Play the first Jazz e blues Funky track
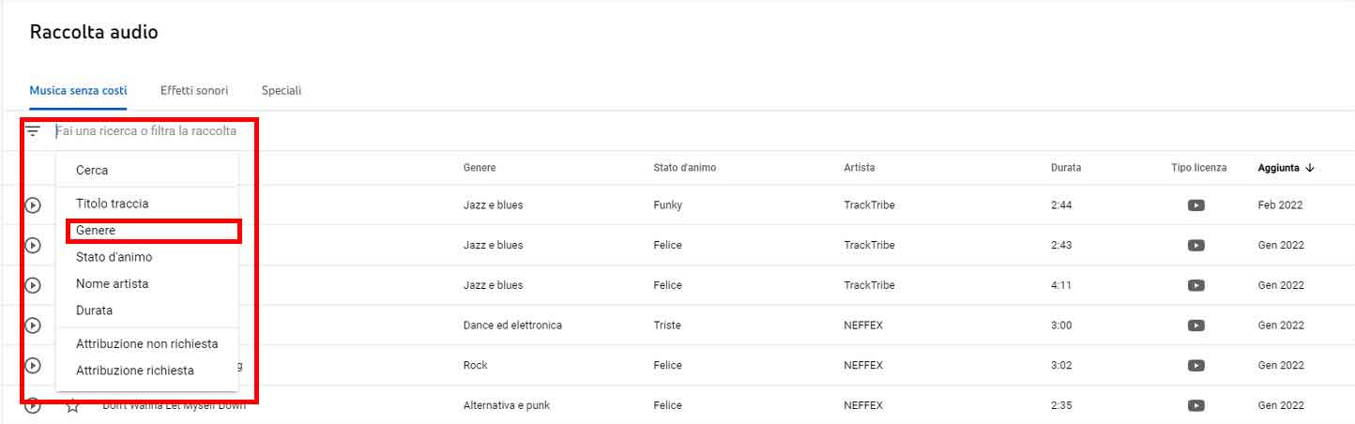The width and height of the screenshot is (1355, 424). [33, 205]
